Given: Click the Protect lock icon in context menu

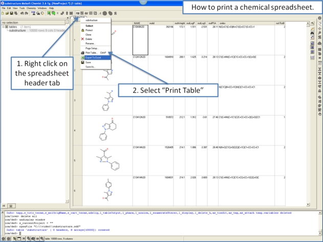Looking at the screenshot, I should coord(83,30).
